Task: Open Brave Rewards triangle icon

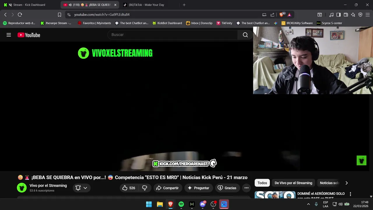Action: (289, 15)
